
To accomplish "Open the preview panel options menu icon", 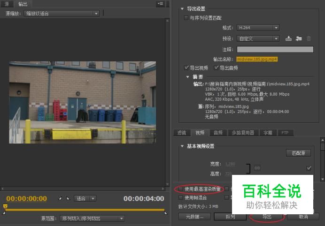I will coord(161,4).
